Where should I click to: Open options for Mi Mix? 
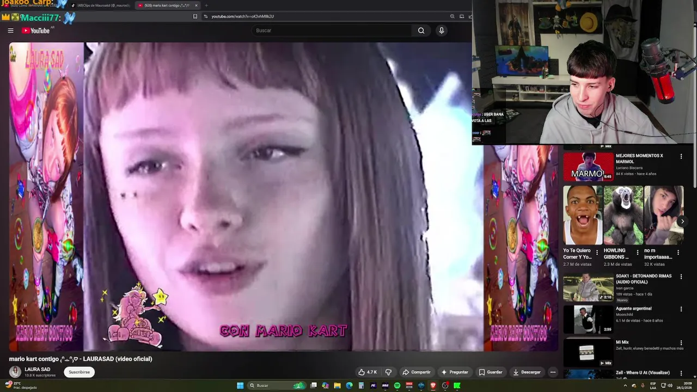[x=681, y=342]
